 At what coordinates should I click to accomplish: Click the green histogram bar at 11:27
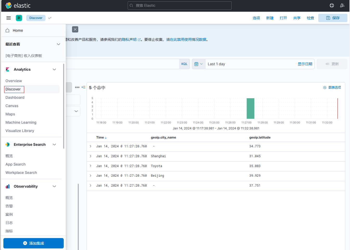[x=250, y=109]
